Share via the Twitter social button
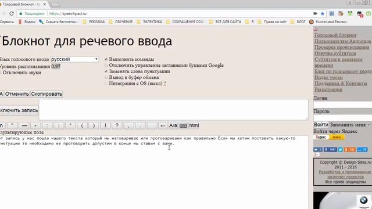Viewport: 372px width, 209px height. [x=340, y=150]
